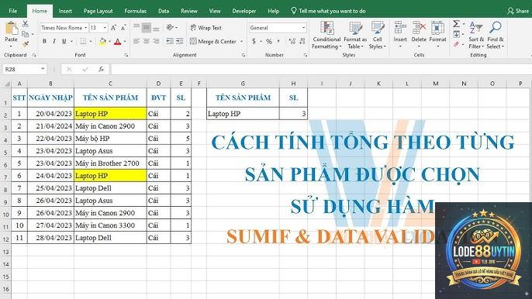Decrease indent
532x299 pixels.
click(170, 41)
